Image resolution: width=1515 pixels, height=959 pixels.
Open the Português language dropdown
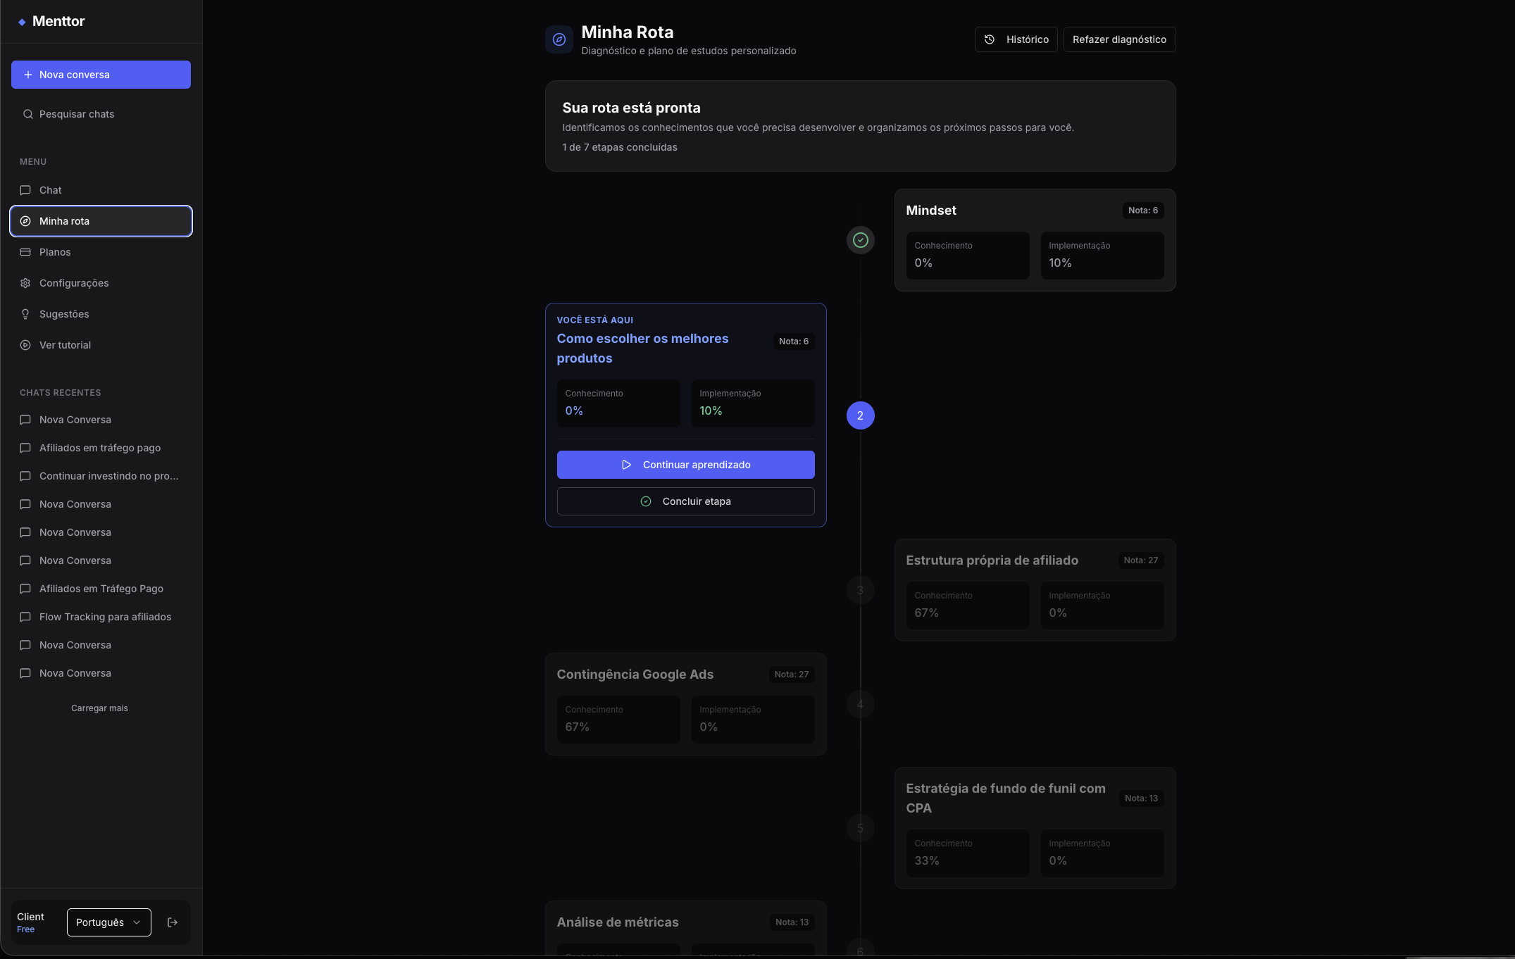click(109, 922)
